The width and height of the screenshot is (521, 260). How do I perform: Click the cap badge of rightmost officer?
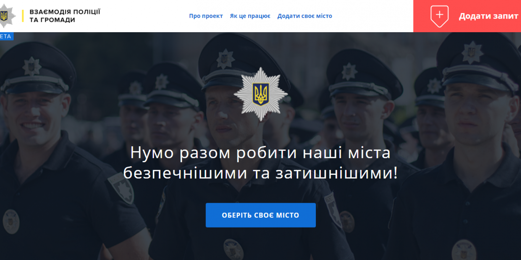pos(471,52)
